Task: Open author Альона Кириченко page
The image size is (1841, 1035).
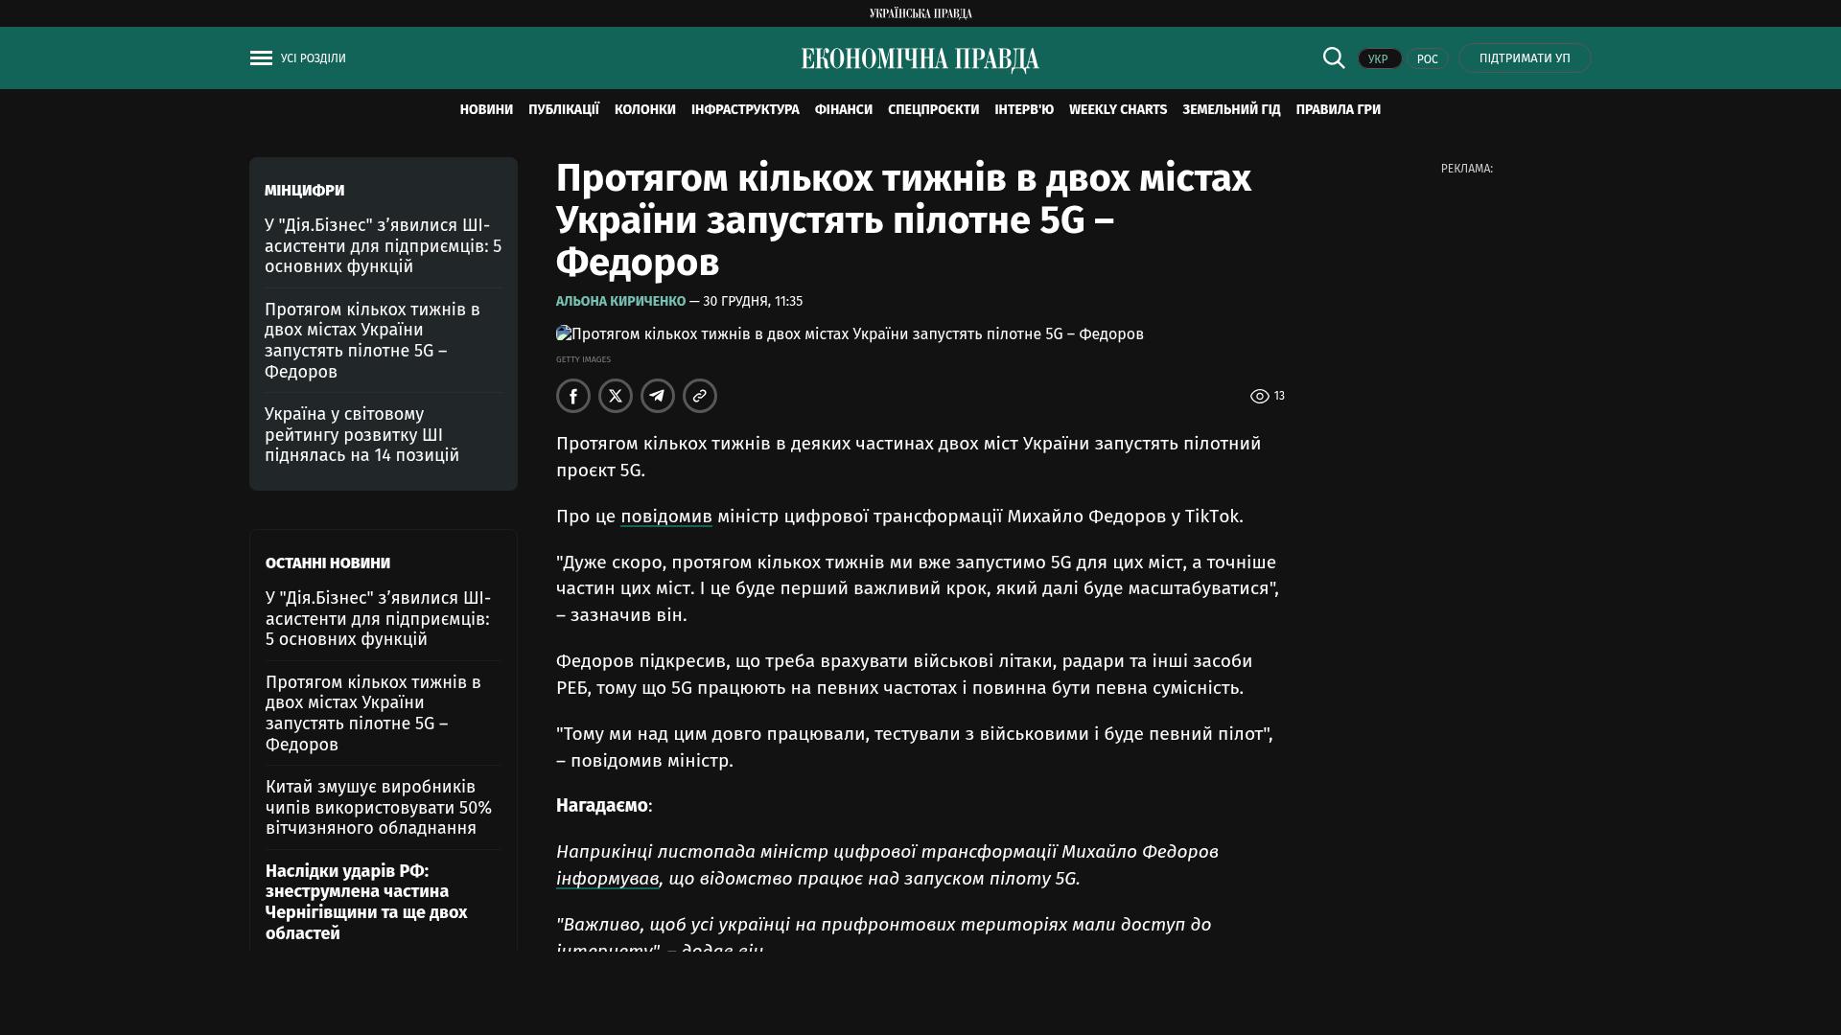Action: (x=620, y=301)
